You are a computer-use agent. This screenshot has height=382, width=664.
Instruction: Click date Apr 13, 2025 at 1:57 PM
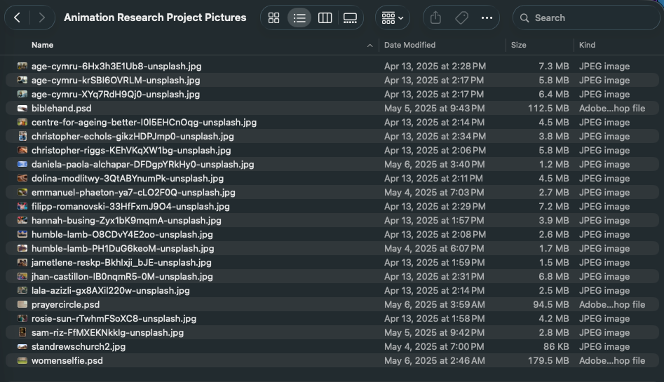point(434,220)
